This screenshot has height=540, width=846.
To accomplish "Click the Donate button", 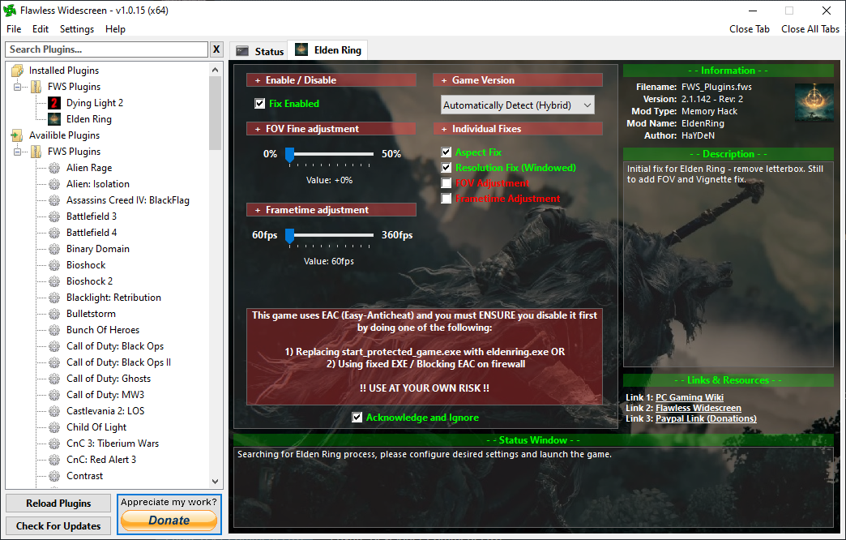I will tap(169, 521).
